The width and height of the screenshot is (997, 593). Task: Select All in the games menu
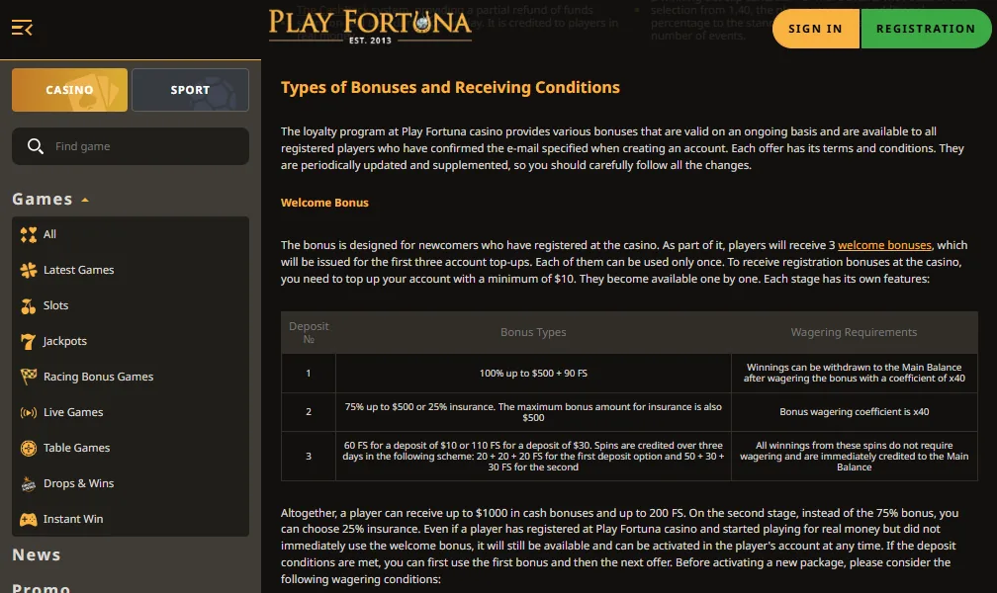coord(131,234)
